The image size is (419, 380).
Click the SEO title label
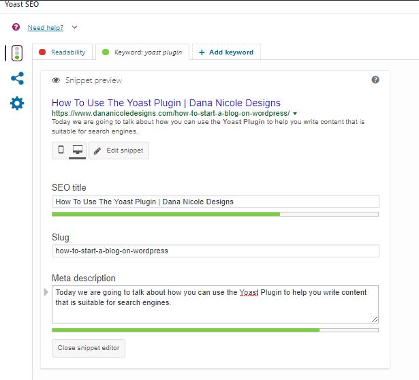[x=69, y=187]
